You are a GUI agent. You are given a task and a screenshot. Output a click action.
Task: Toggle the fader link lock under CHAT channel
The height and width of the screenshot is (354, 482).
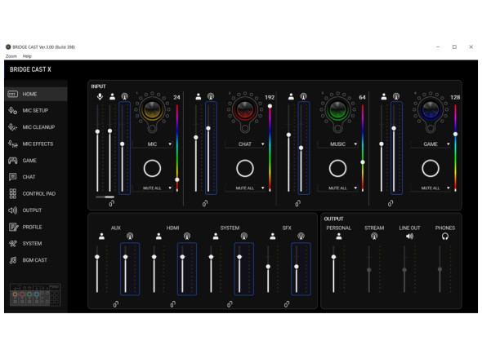coord(205,203)
